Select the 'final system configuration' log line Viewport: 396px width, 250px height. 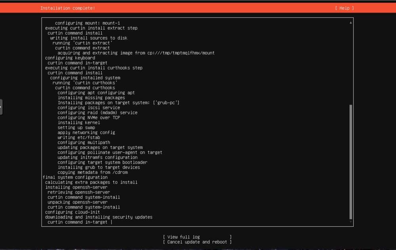[x=75, y=177]
